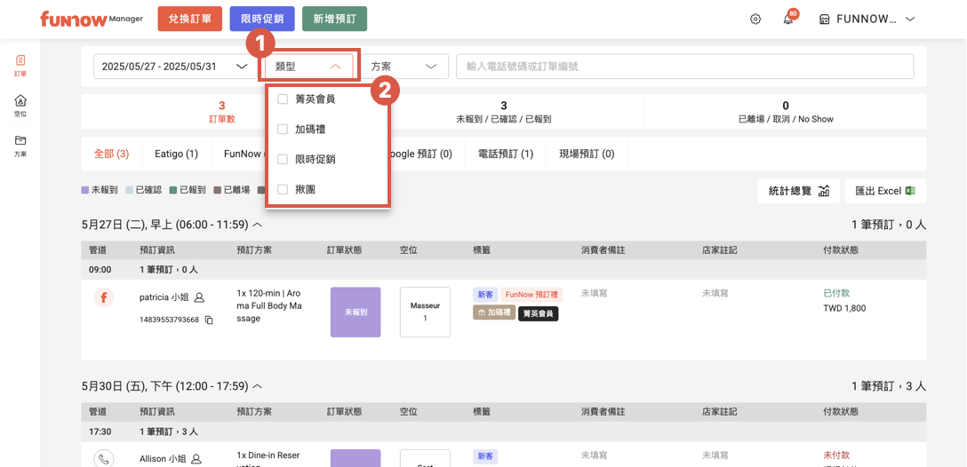The height and width of the screenshot is (467, 967).
Task: Open the 方案 folder sidebar icon
Action: 20,146
